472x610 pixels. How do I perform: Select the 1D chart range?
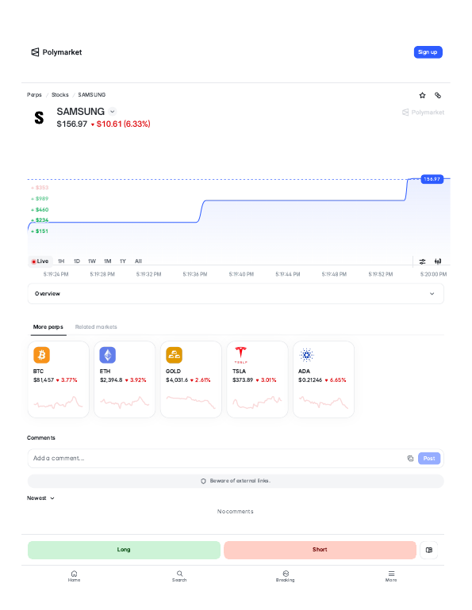click(x=77, y=261)
